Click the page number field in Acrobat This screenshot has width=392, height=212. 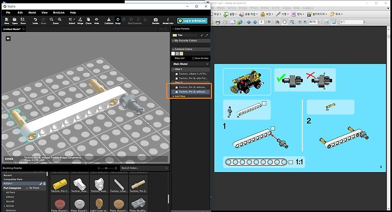pyautogui.click(x=261, y=22)
